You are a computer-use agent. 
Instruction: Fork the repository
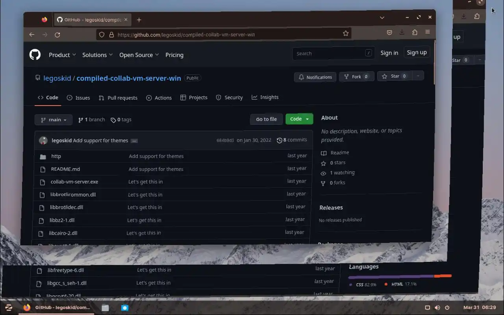356,77
